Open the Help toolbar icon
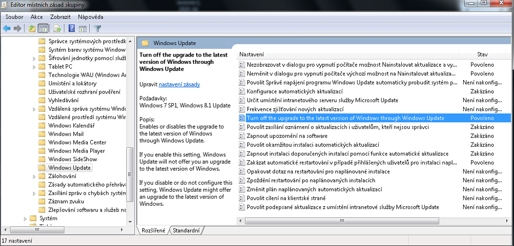The height and width of the screenshot is (246, 514). point(72,28)
